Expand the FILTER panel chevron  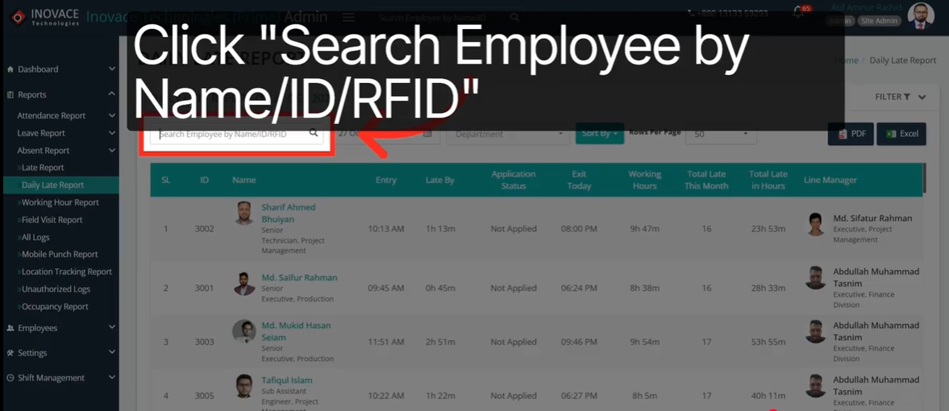coord(922,97)
